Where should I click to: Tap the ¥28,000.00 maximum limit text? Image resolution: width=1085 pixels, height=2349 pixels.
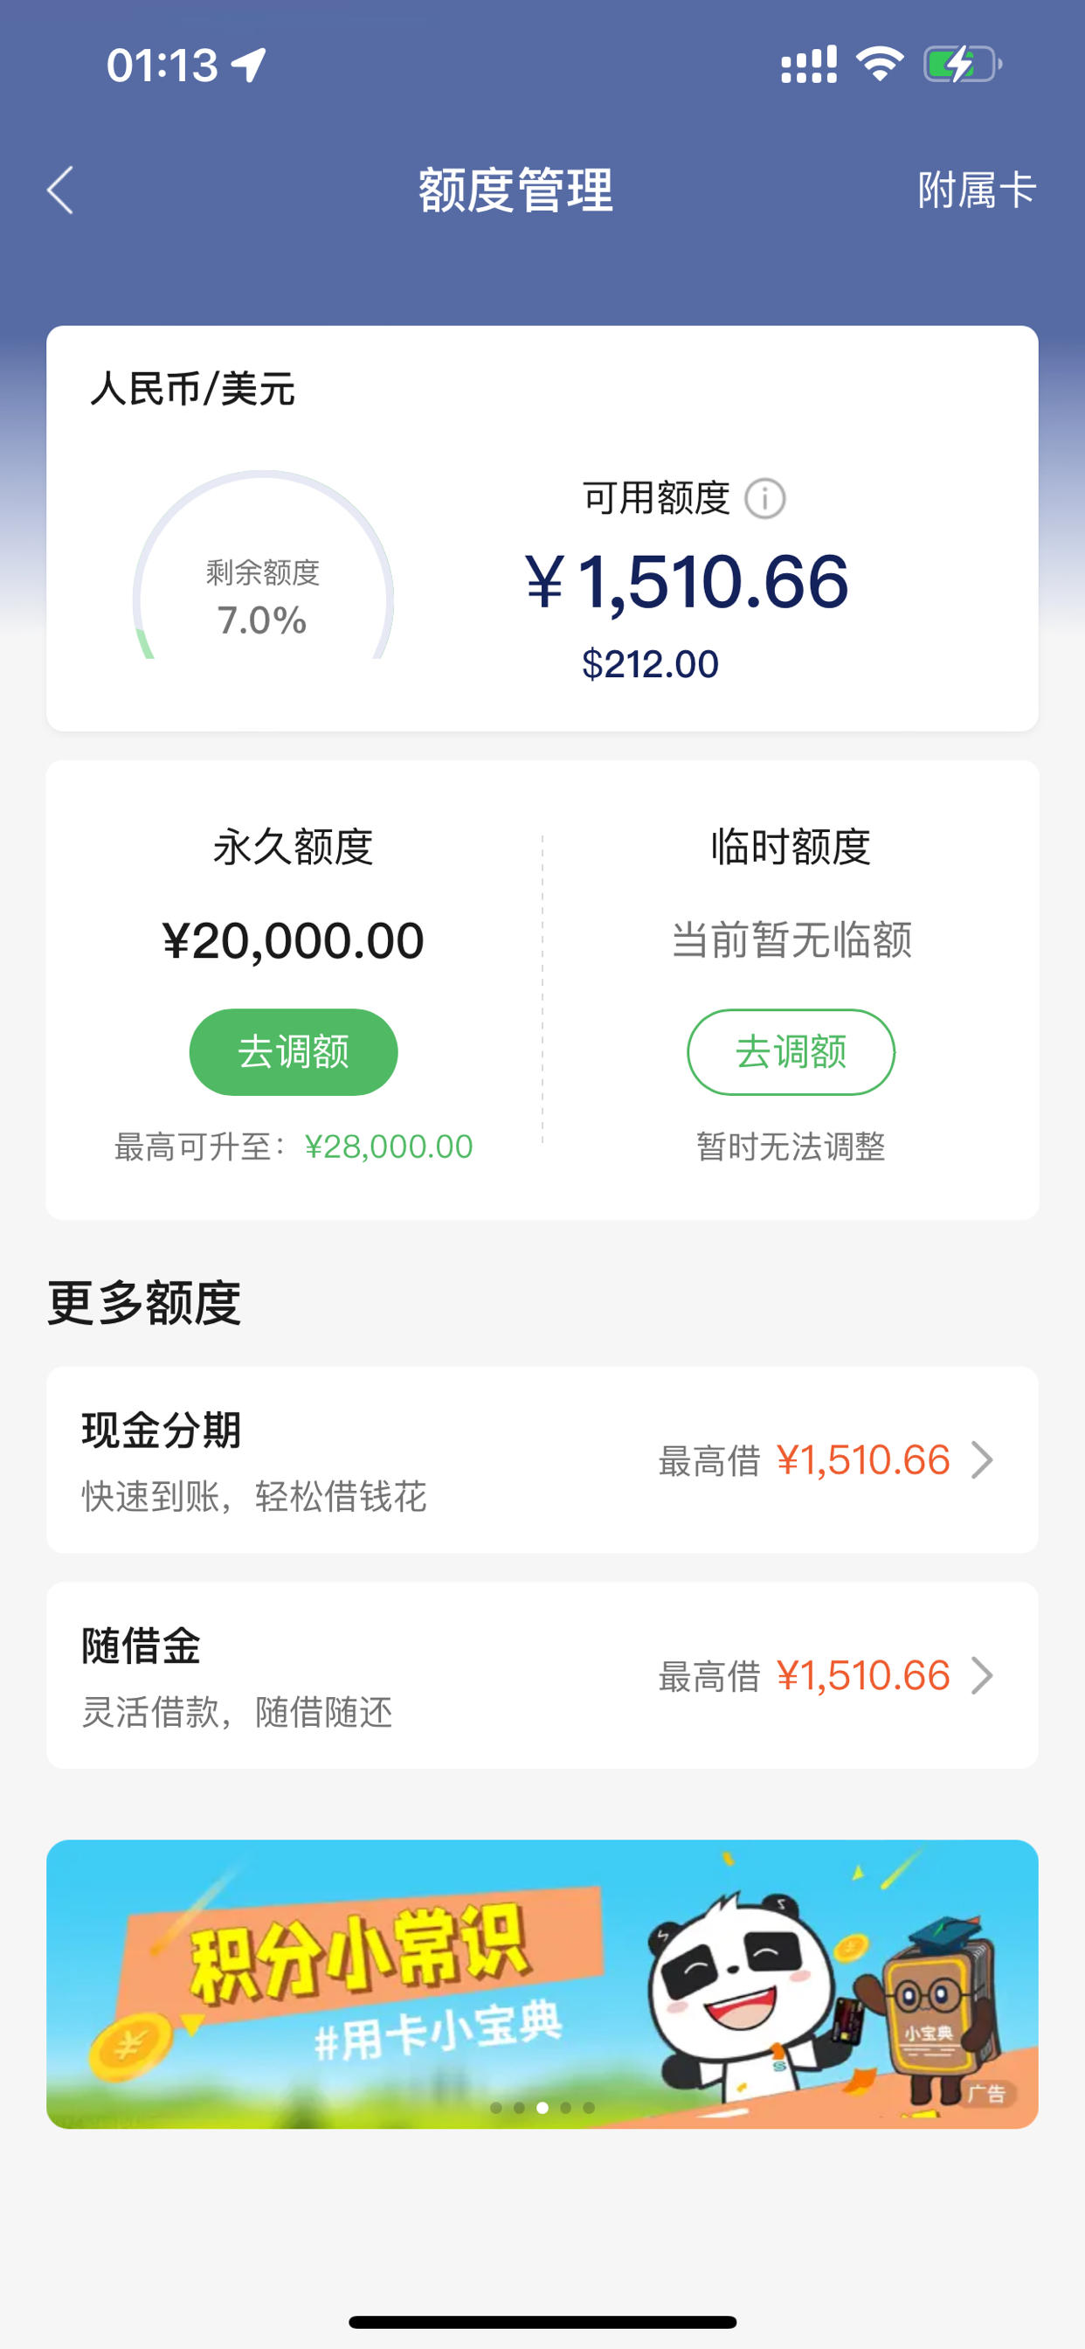[390, 1147]
